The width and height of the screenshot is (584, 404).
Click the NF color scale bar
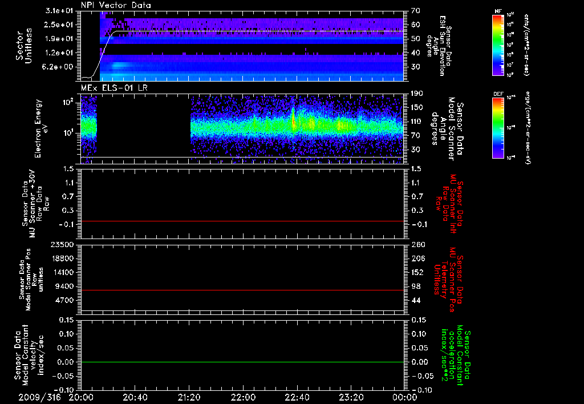(x=498, y=45)
